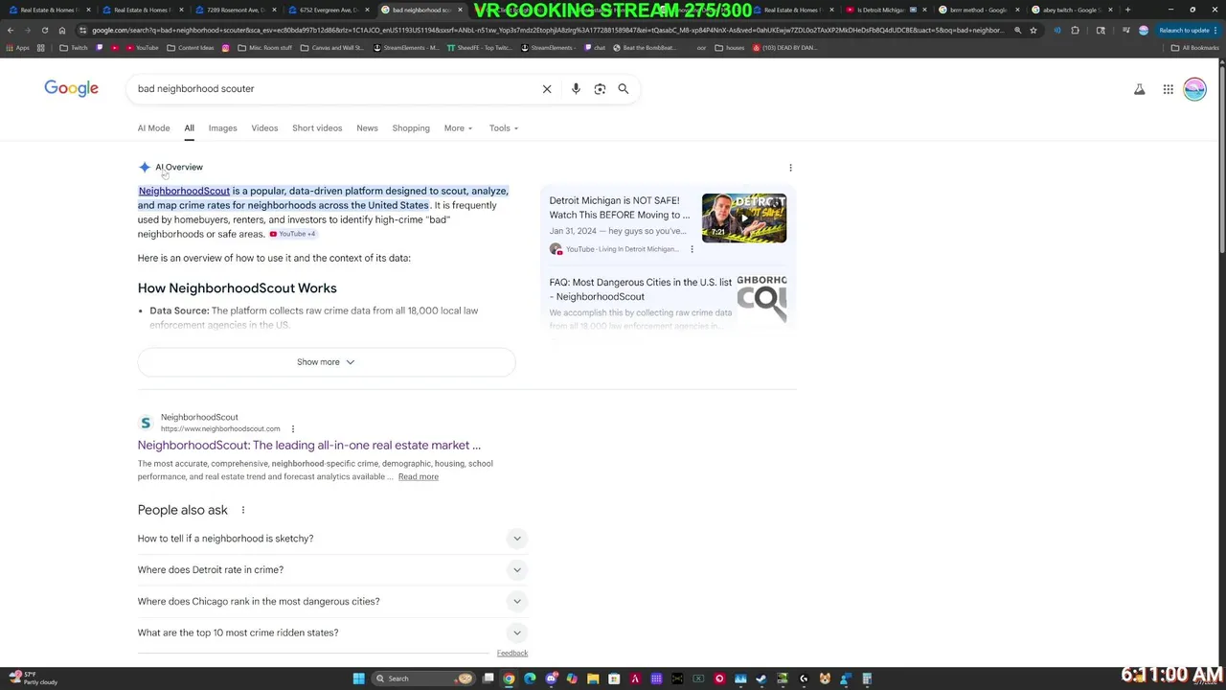Image resolution: width=1226 pixels, height=690 pixels.
Task: Click Read more on NeighborhoodScout snippet
Action: (x=419, y=477)
